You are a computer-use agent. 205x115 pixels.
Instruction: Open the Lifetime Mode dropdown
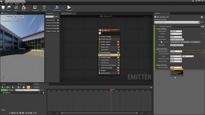click(176, 31)
